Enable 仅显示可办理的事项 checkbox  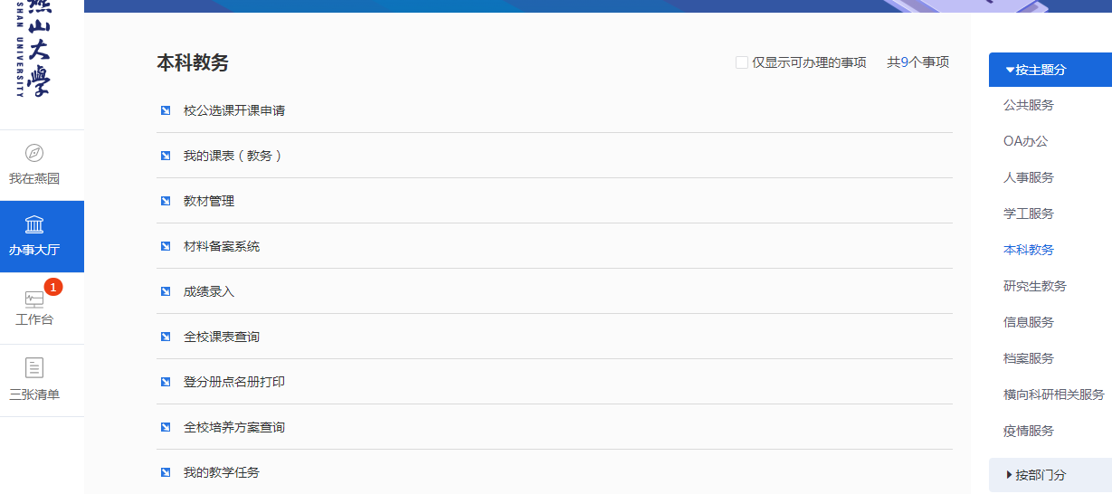742,62
